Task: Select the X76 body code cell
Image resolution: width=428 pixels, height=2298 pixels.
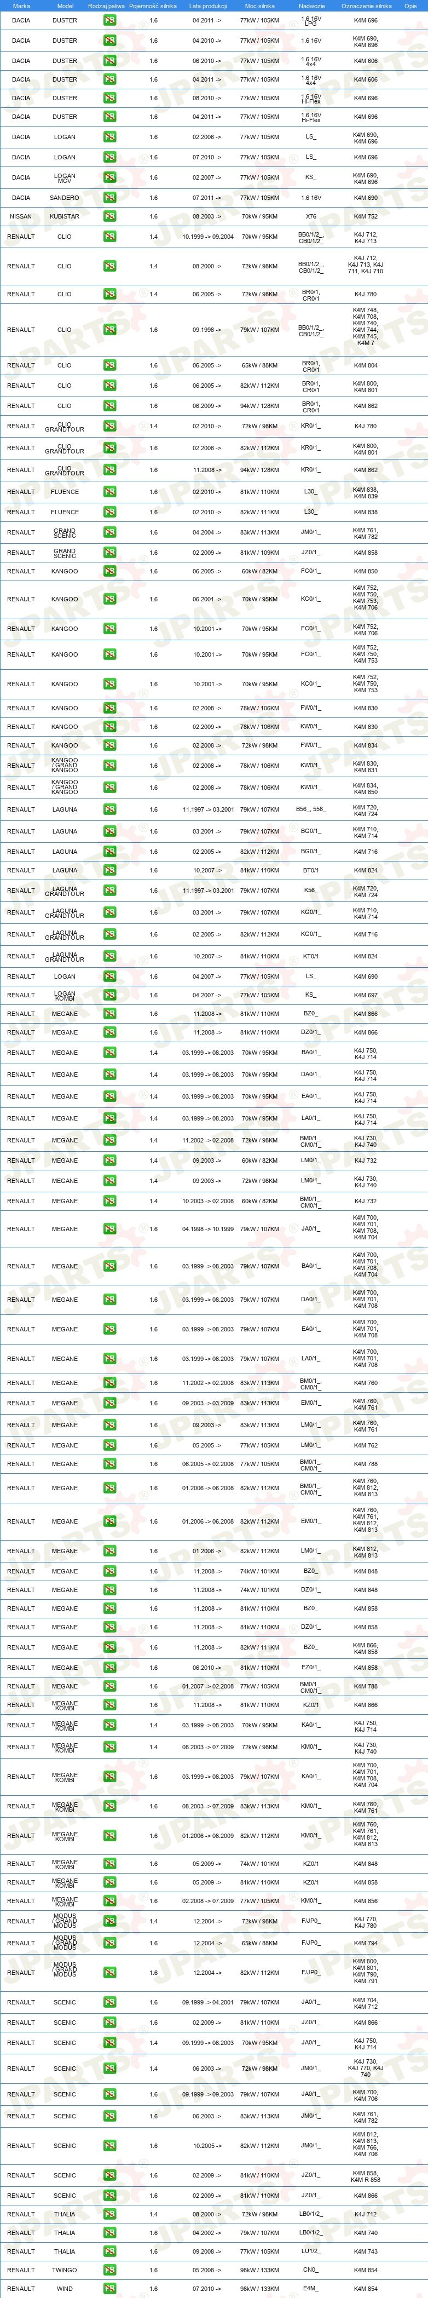Action: (x=310, y=216)
